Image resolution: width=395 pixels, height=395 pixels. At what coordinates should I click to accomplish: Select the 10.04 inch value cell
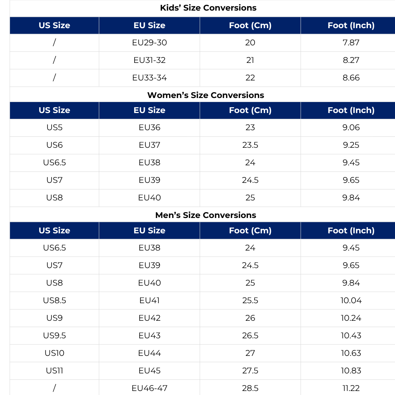point(351,301)
